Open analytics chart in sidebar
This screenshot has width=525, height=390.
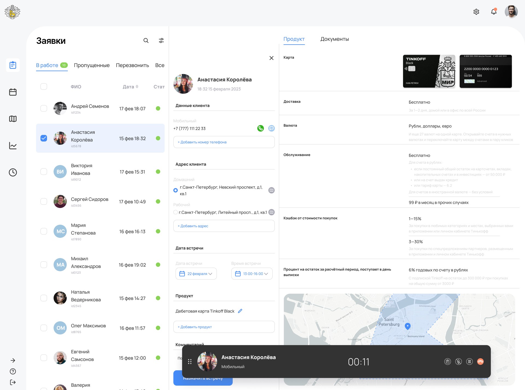(13, 146)
